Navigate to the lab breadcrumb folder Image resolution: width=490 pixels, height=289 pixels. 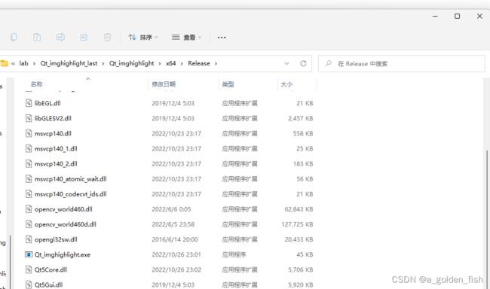[x=24, y=63]
